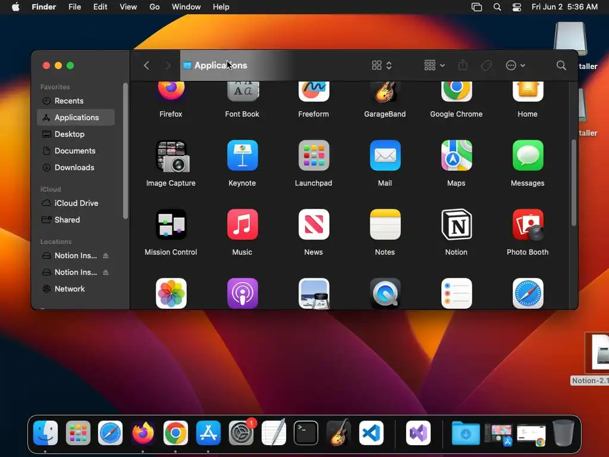
Task: Select the Photos app pinwheel icon
Action: click(171, 293)
